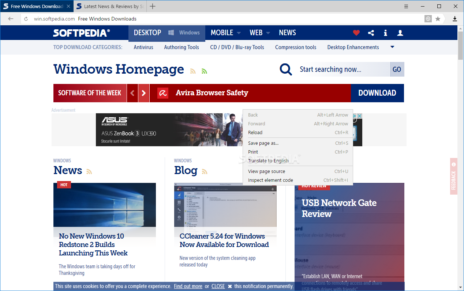This screenshot has width=464, height=291.
Task: Expand the WEB dropdown arrow
Action: tap(268, 33)
